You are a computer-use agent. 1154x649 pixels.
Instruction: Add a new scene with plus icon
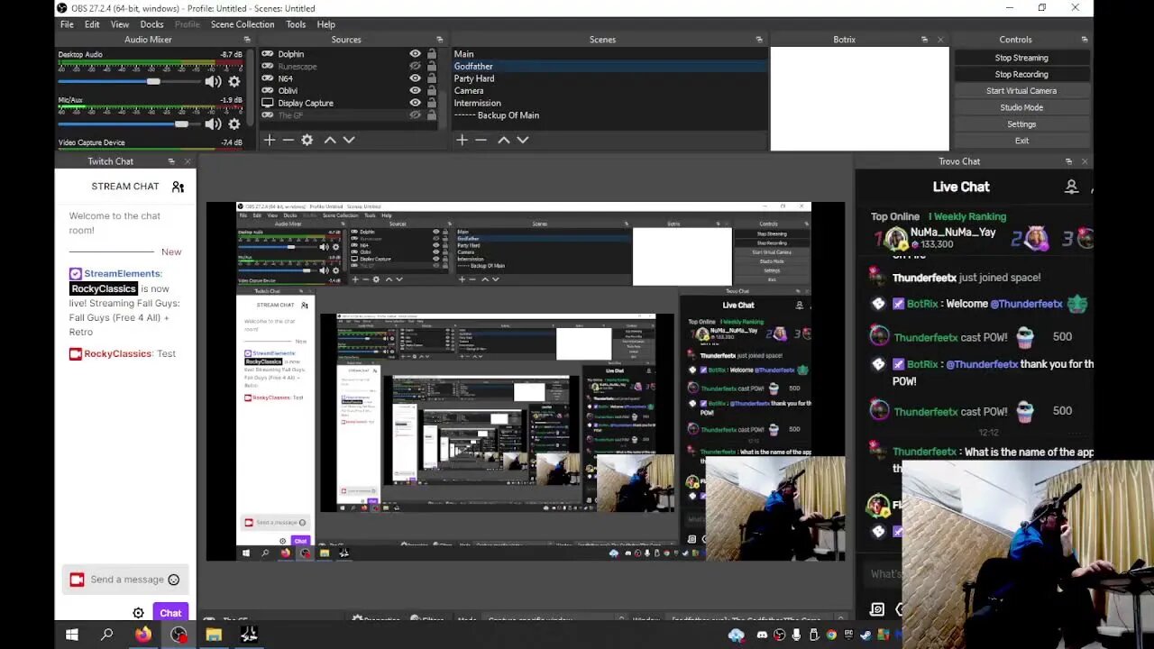tap(462, 140)
